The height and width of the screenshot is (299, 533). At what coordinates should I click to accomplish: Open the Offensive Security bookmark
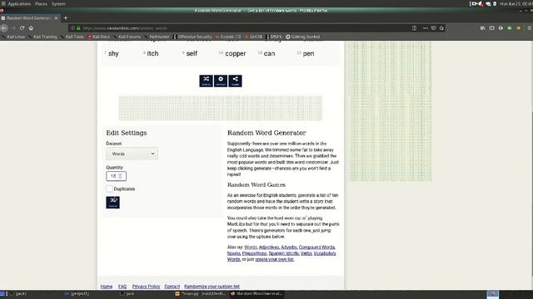[x=192, y=37]
